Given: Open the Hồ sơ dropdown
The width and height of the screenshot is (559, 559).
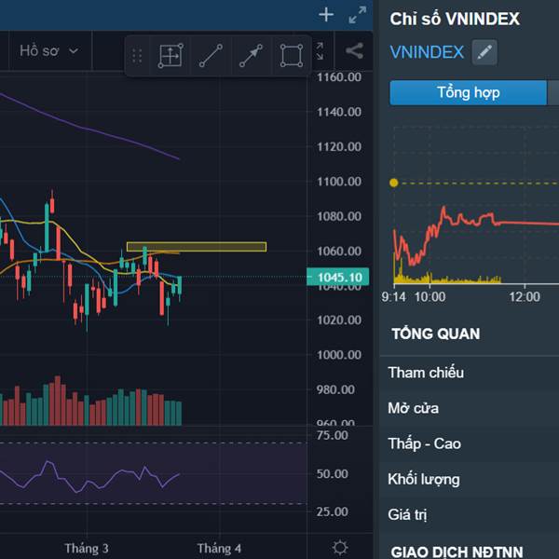Looking at the screenshot, I should pos(49,51).
